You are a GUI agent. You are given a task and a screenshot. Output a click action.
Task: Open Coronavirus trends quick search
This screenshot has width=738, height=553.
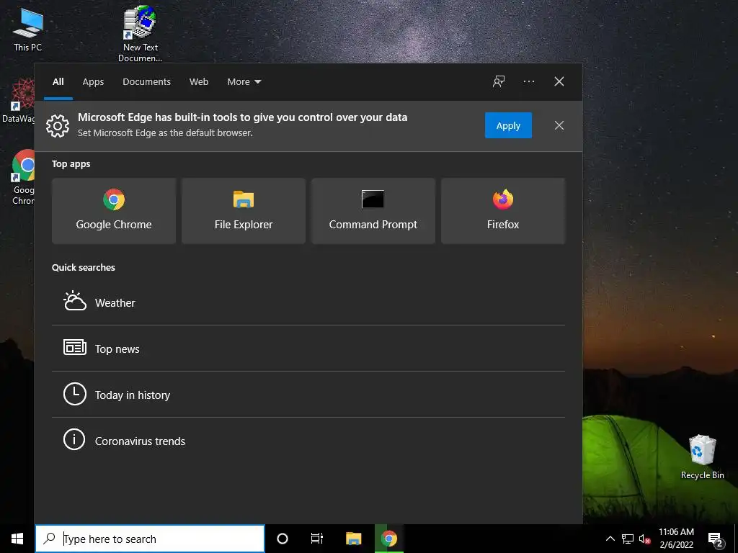[308, 441]
